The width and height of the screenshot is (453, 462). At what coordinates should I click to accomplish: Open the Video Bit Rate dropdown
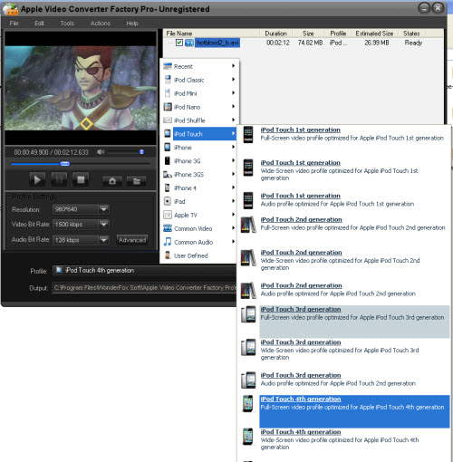(81, 225)
